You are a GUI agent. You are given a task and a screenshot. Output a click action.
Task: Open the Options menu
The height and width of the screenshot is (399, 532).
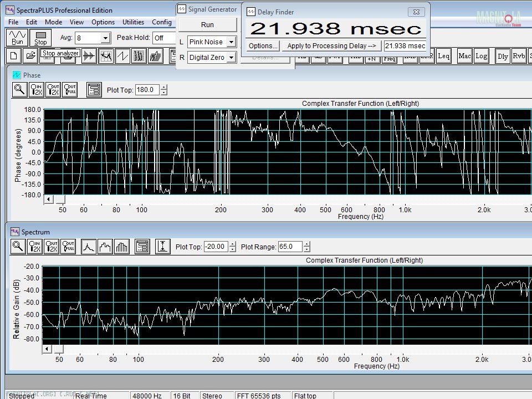pyautogui.click(x=103, y=22)
